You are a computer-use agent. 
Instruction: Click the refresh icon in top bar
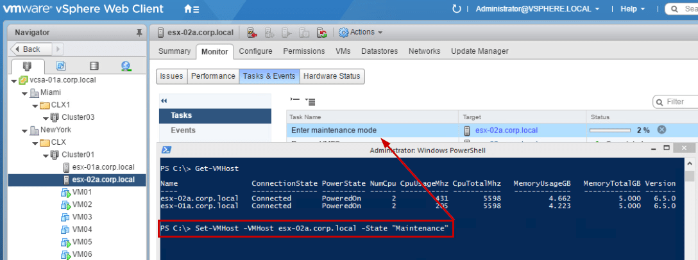pyautogui.click(x=456, y=9)
